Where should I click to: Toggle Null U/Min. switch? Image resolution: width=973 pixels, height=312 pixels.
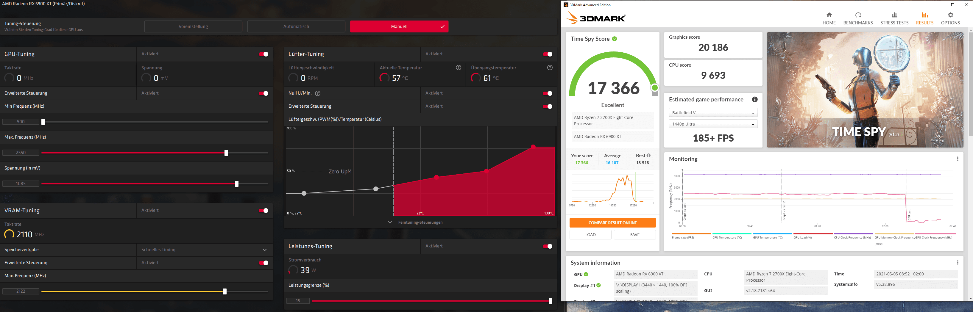pyautogui.click(x=547, y=93)
